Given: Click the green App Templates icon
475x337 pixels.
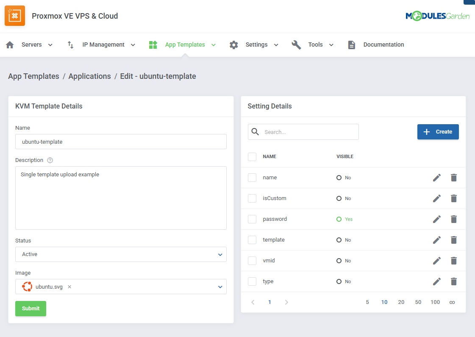Looking at the screenshot, I should click(153, 45).
